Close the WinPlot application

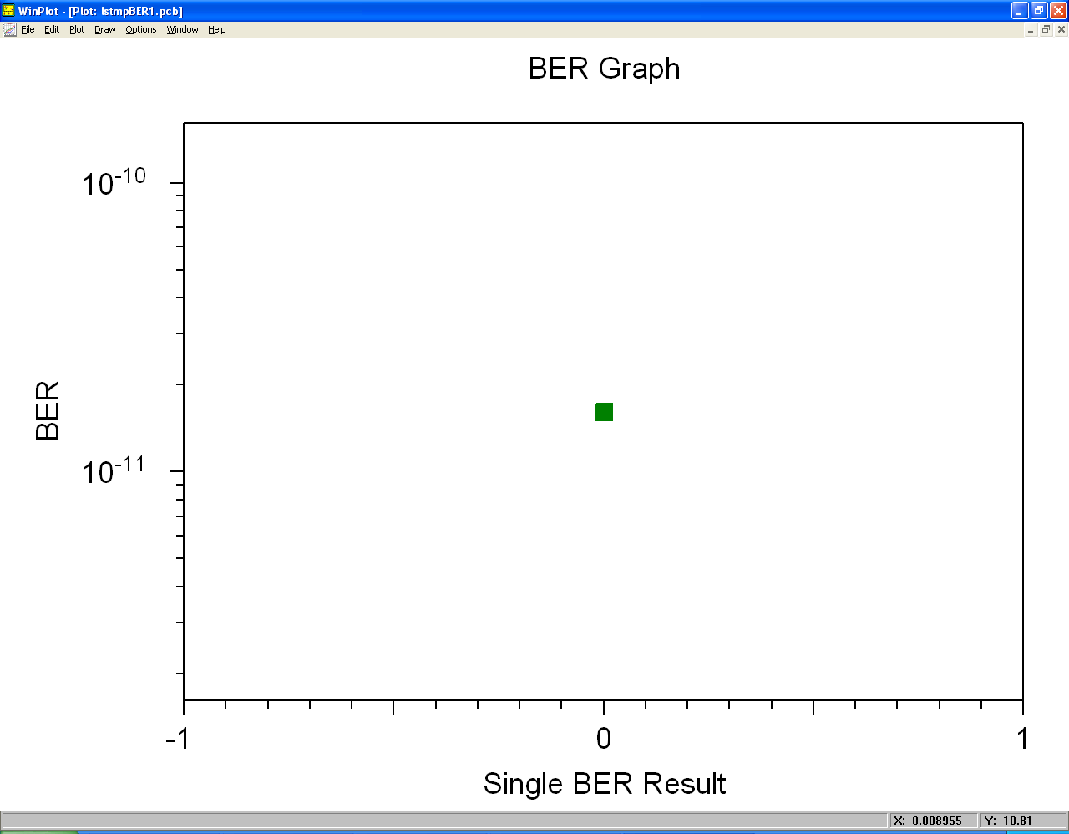1058,11
